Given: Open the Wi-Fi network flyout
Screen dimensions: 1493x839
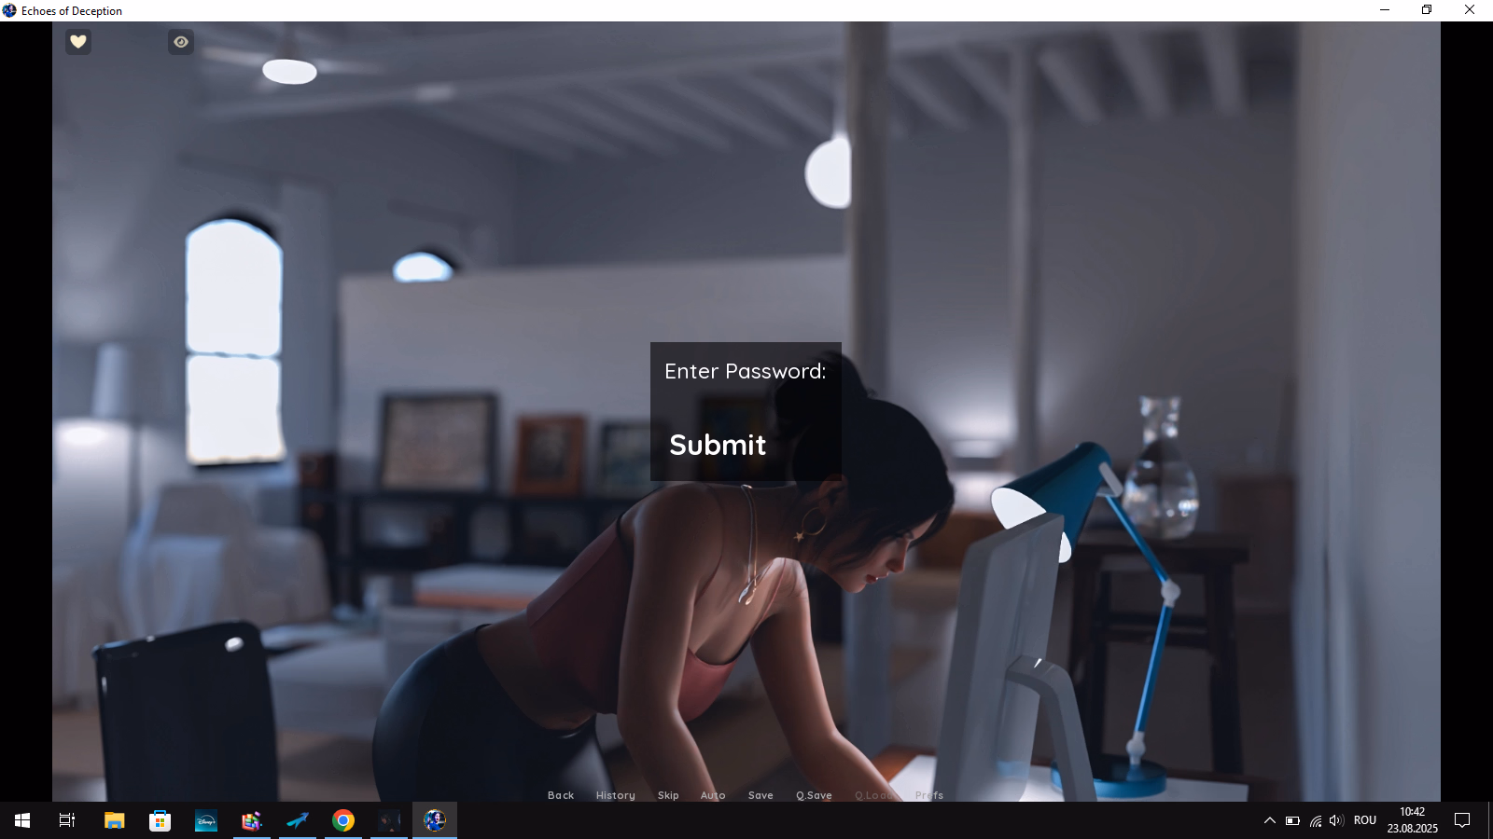Looking at the screenshot, I should pyautogui.click(x=1316, y=820).
